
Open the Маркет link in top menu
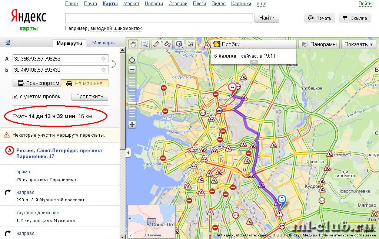point(131,4)
